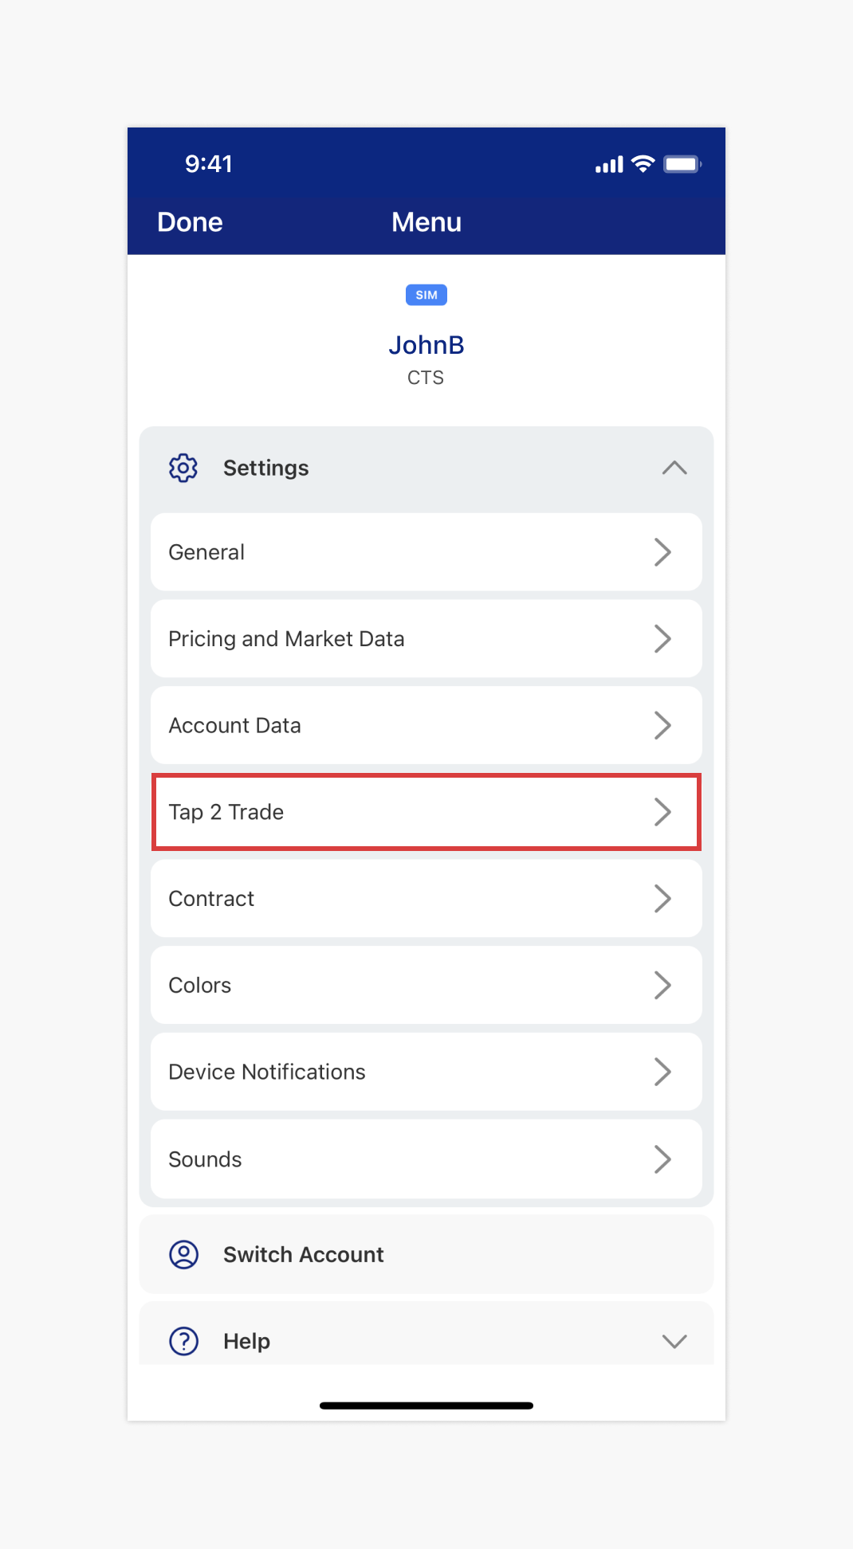Viewport: 853px width, 1549px height.
Task: Tap the JohnB username label
Action: click(x=426, y=345)
